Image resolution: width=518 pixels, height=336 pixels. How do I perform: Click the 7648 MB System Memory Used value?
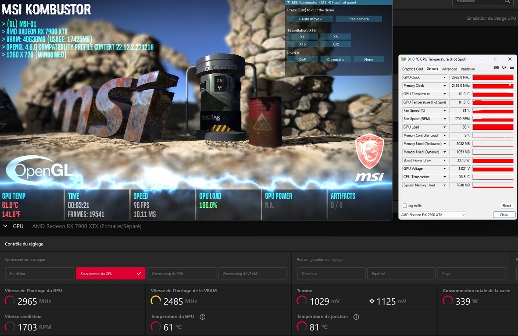pos(460,185)
